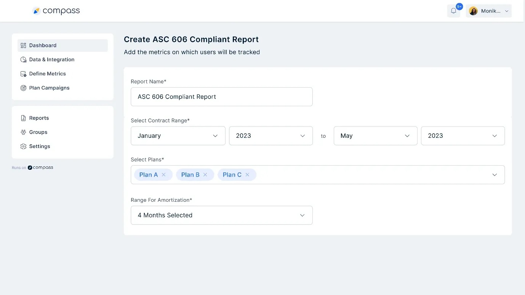Screen dimensions: 525x295
Task: Select the Groups people icon
Action: point(23,132)
